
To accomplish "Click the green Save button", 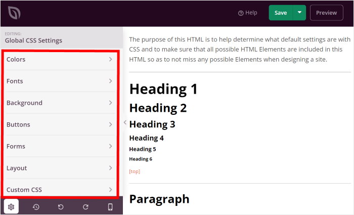I will 281,13.
